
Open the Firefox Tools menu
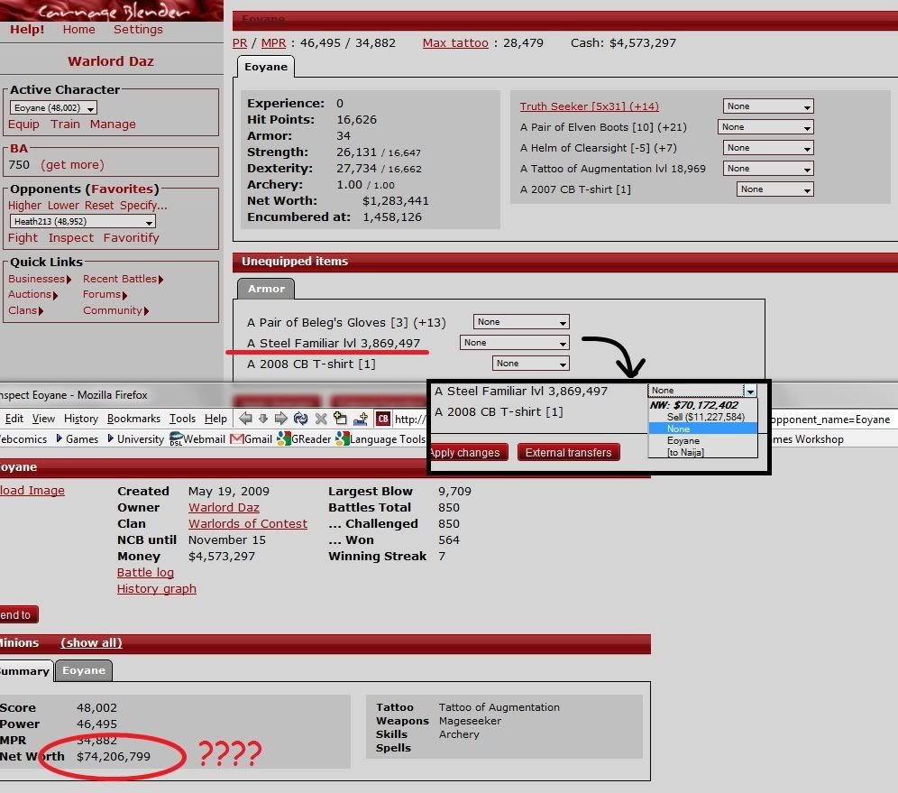182,419
